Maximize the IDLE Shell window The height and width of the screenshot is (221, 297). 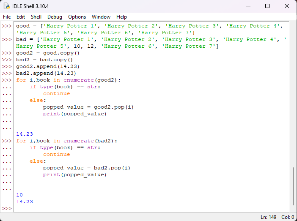point(267,6)
